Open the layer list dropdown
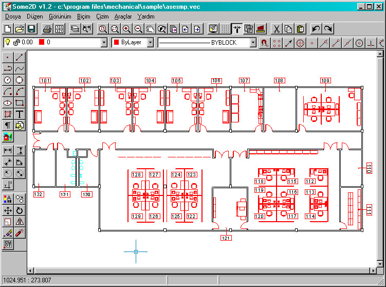Viewport: 386px width, 287px height. click(x=104, y=43)
